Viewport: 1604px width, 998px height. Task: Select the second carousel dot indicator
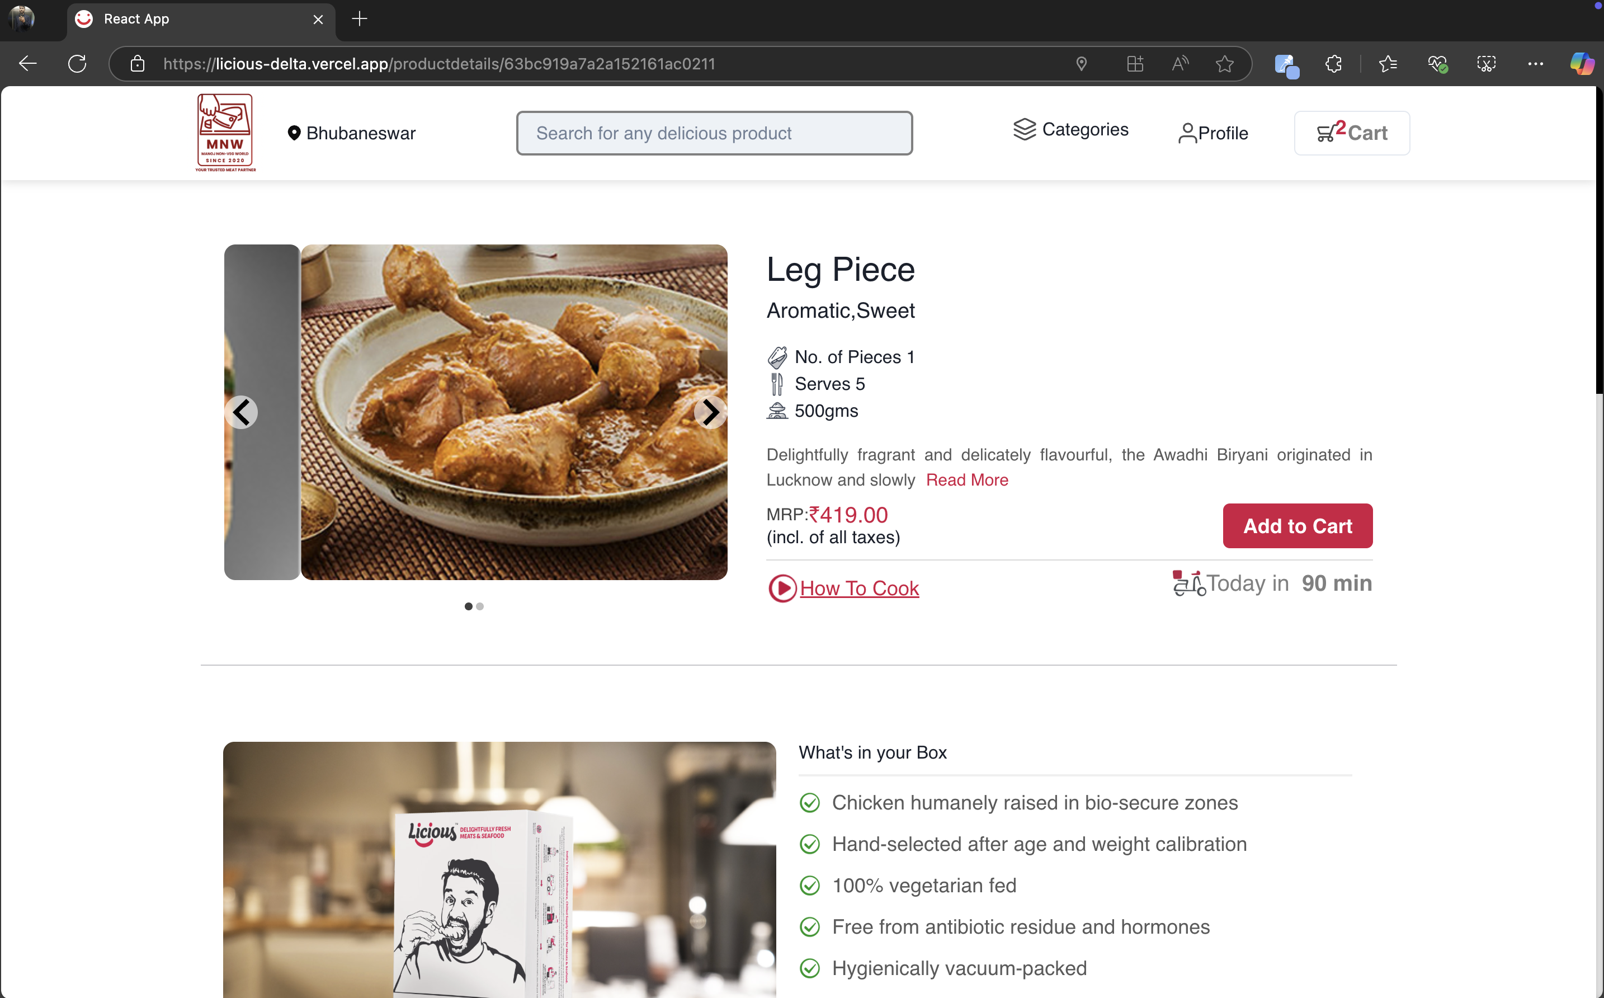pos(480,606)
